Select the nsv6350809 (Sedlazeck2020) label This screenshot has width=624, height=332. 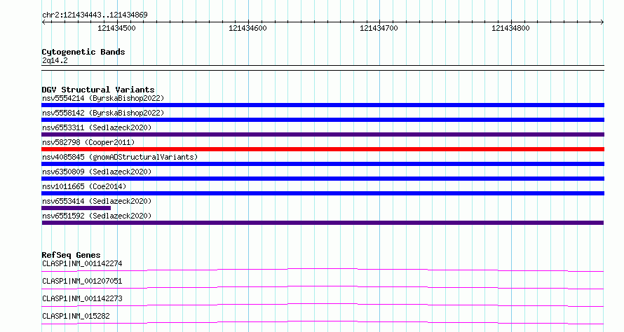tap(97, 172)
